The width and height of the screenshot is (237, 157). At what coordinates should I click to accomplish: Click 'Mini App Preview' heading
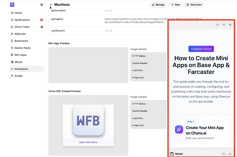[x=59, y=43]
